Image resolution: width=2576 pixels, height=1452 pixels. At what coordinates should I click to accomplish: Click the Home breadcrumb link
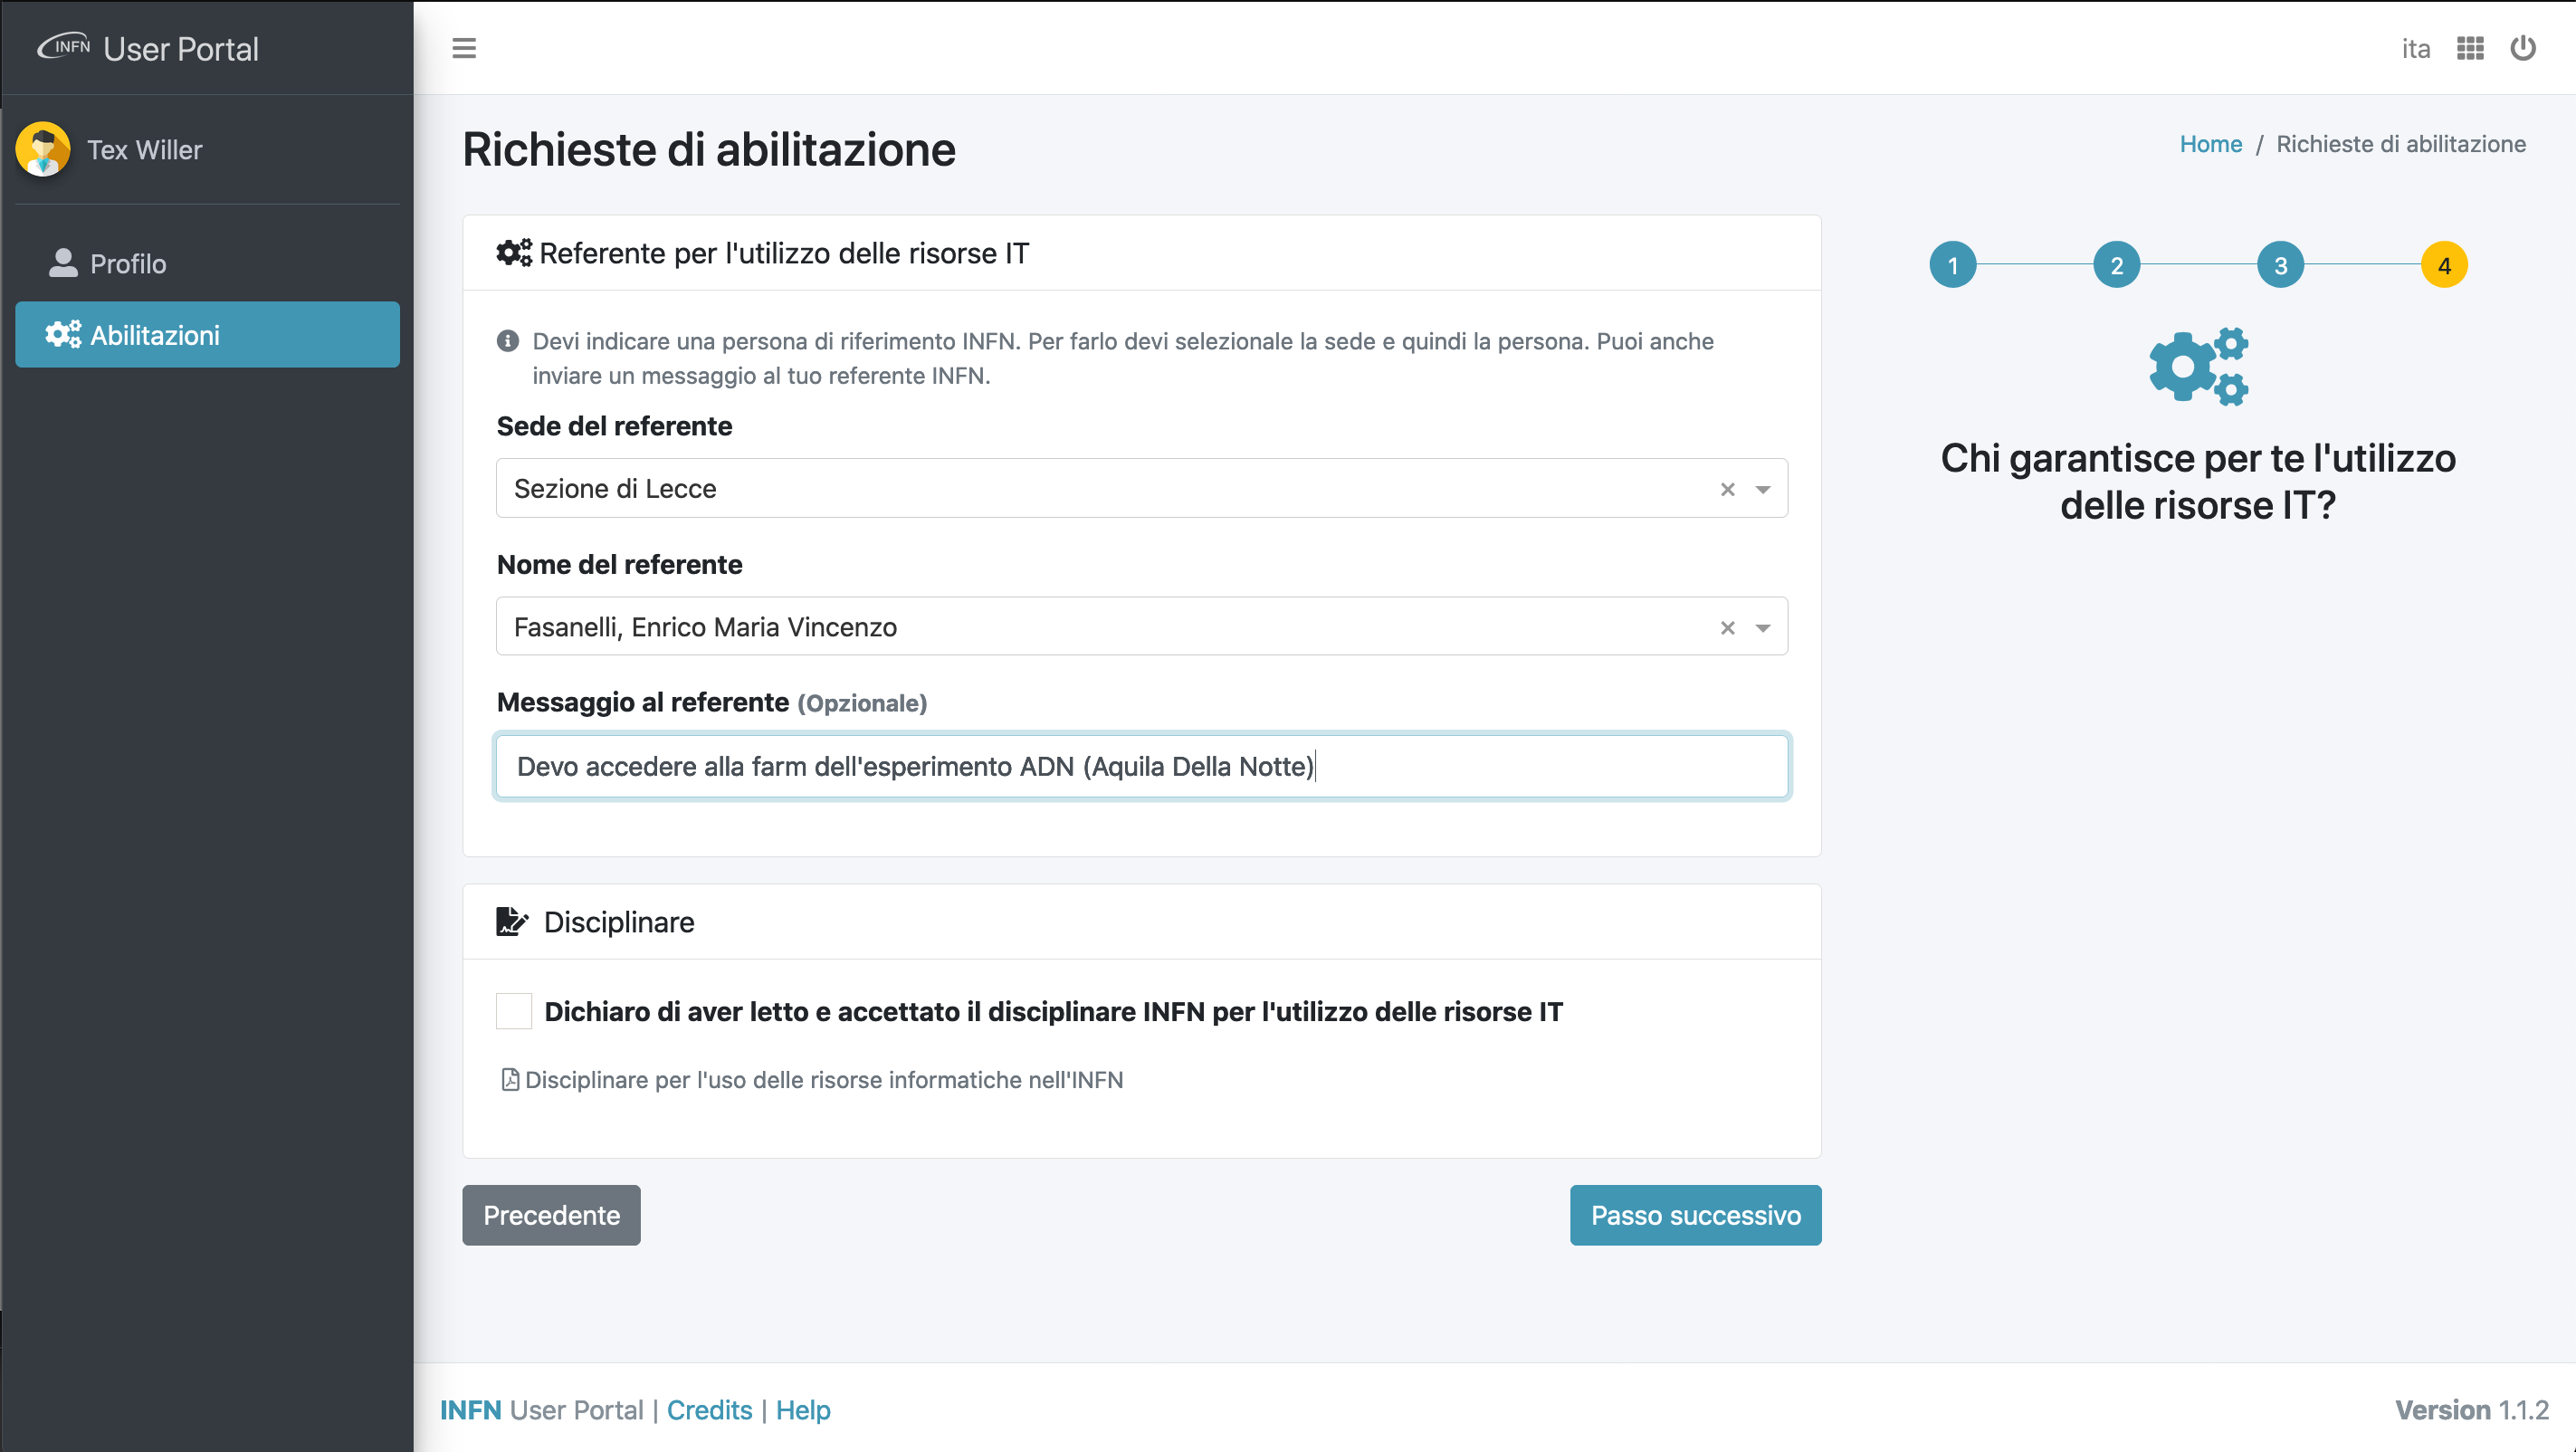[2209, 141]
